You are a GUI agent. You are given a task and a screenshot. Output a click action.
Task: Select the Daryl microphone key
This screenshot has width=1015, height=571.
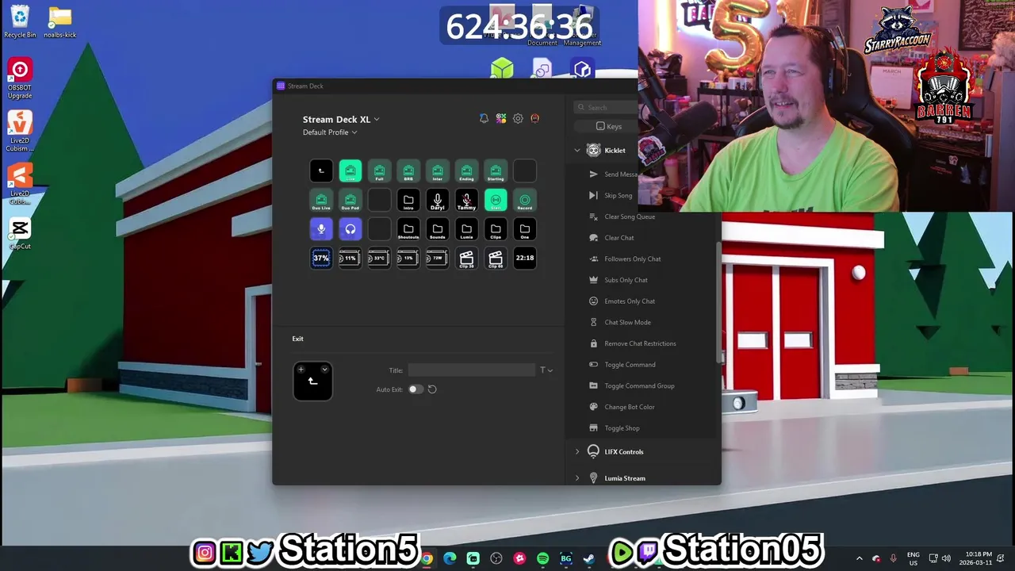pyautogui.click(x=438, y=200)
